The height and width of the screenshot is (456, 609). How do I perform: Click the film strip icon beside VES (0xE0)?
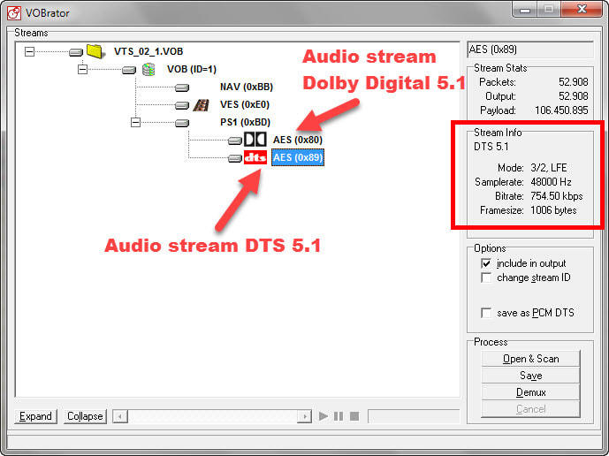tap(201, 104)
